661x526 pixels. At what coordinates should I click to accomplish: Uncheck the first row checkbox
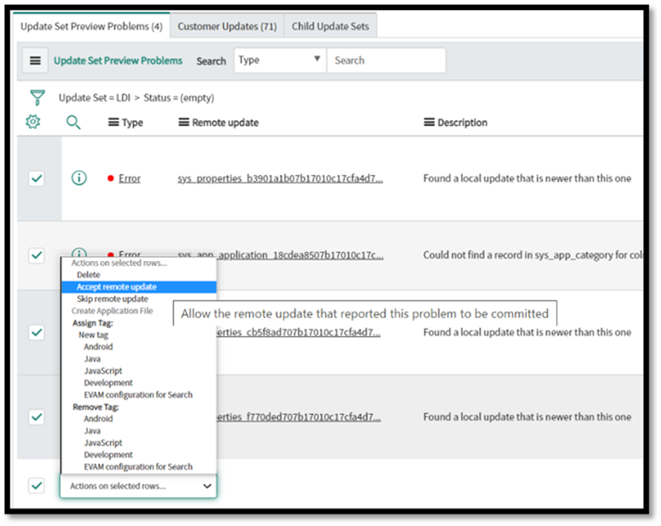36,178
